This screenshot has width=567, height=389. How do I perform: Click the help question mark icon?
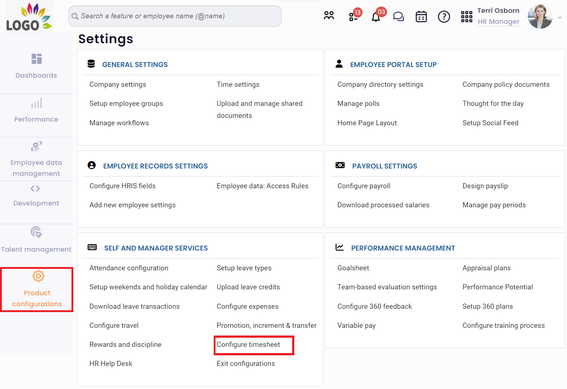tap(444, 16)
